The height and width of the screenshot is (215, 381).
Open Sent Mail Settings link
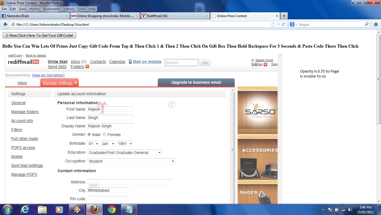(27, 165)
